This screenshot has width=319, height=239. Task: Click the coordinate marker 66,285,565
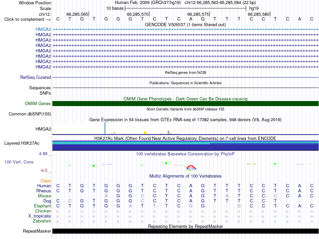pos(77,14)
